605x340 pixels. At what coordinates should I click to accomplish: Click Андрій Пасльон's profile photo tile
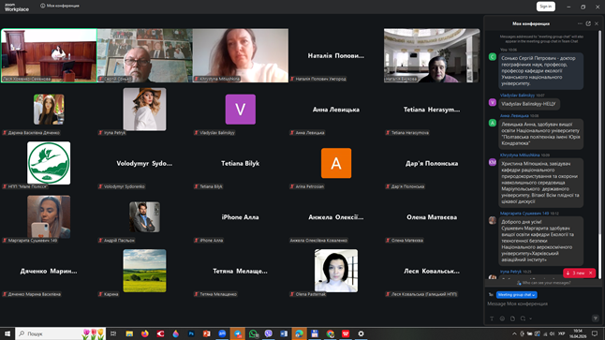point(144,217)
